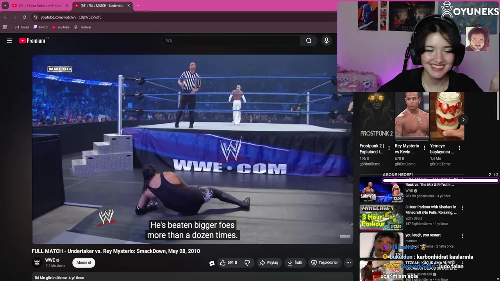Open the YouTube hamburger guide menu
The image size is (500, 281).
[9, 41]
